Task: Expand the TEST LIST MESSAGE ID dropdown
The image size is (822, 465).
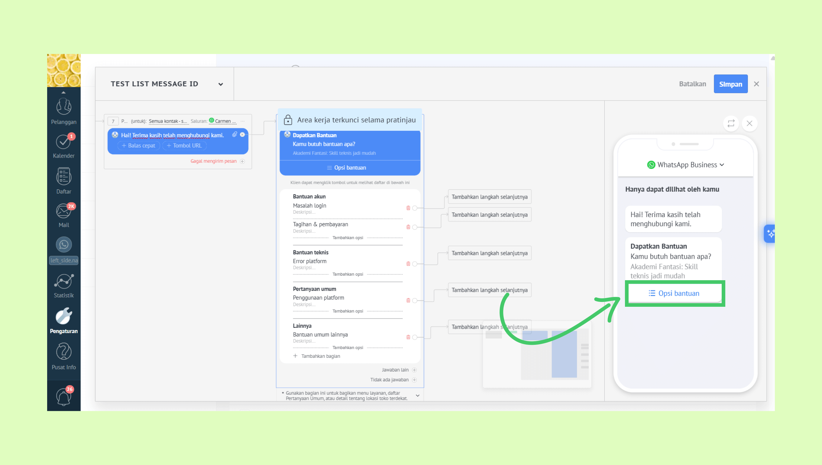Action: [221, 84]
